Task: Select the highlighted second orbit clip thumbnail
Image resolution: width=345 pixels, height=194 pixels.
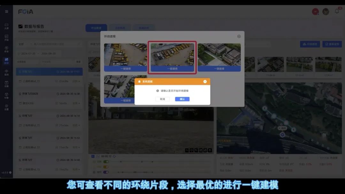Action: click(172, 54)
